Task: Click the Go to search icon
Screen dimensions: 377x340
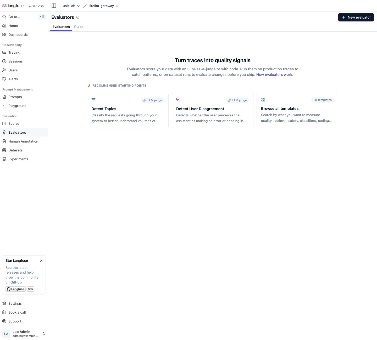Action: (4, 17)
